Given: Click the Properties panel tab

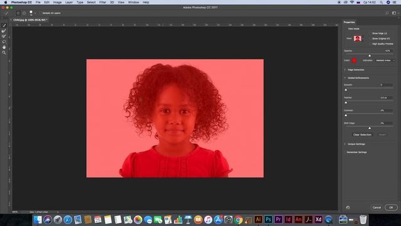Looking at the screenshot, I should pos(349,23).
